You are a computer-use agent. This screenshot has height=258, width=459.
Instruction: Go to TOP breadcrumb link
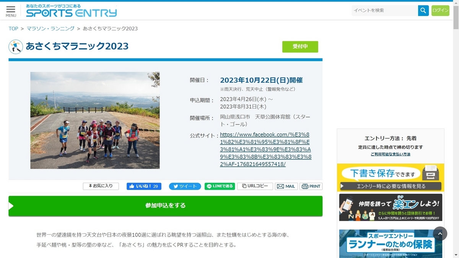click(13, 29)
